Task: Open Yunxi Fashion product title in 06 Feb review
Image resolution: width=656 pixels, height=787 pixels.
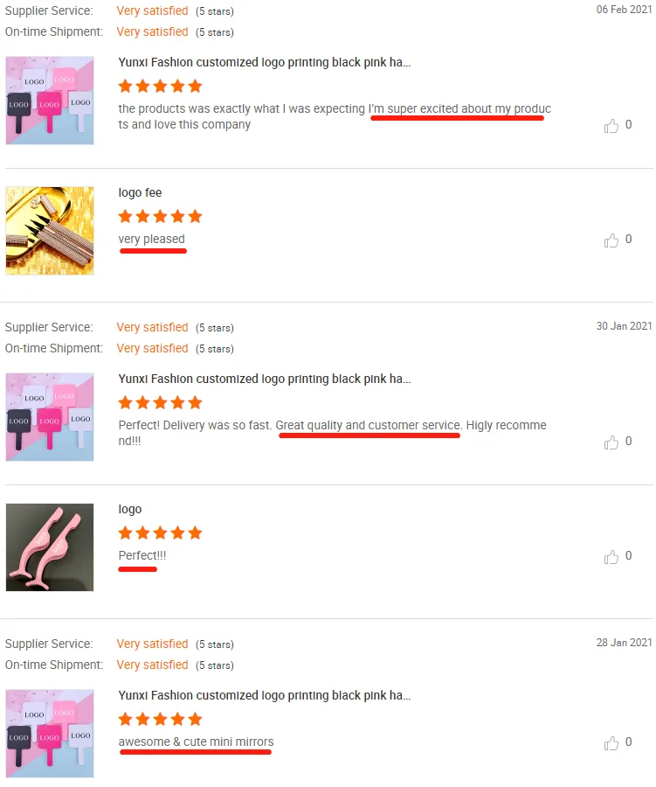Action: click(265, 62)
